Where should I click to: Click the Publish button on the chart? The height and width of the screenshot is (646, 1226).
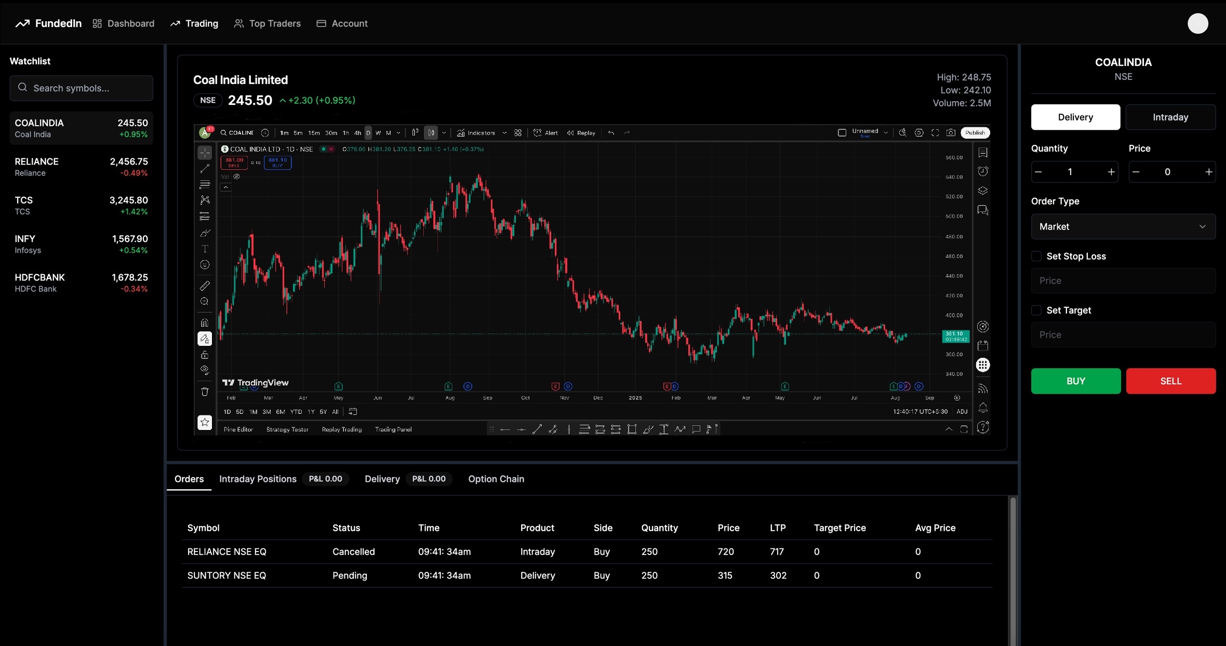[975, 132]
